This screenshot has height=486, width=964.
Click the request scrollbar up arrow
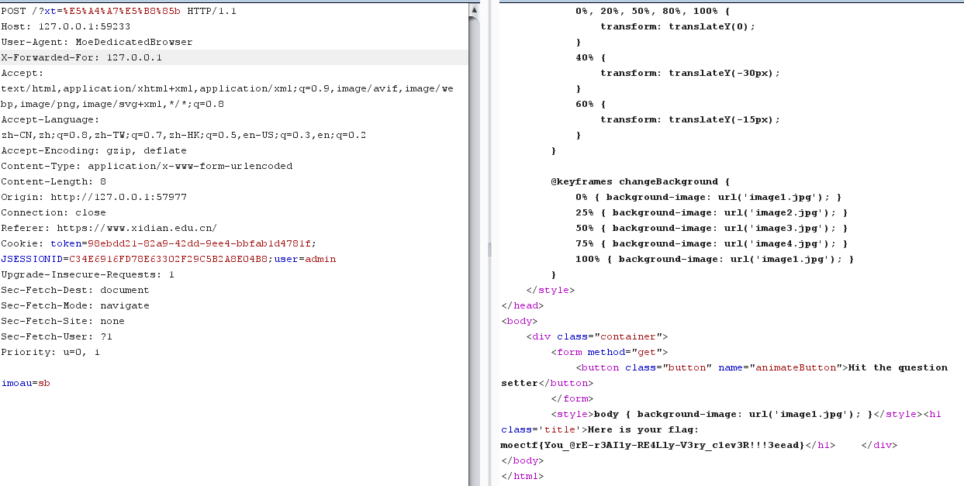(474, 9)
